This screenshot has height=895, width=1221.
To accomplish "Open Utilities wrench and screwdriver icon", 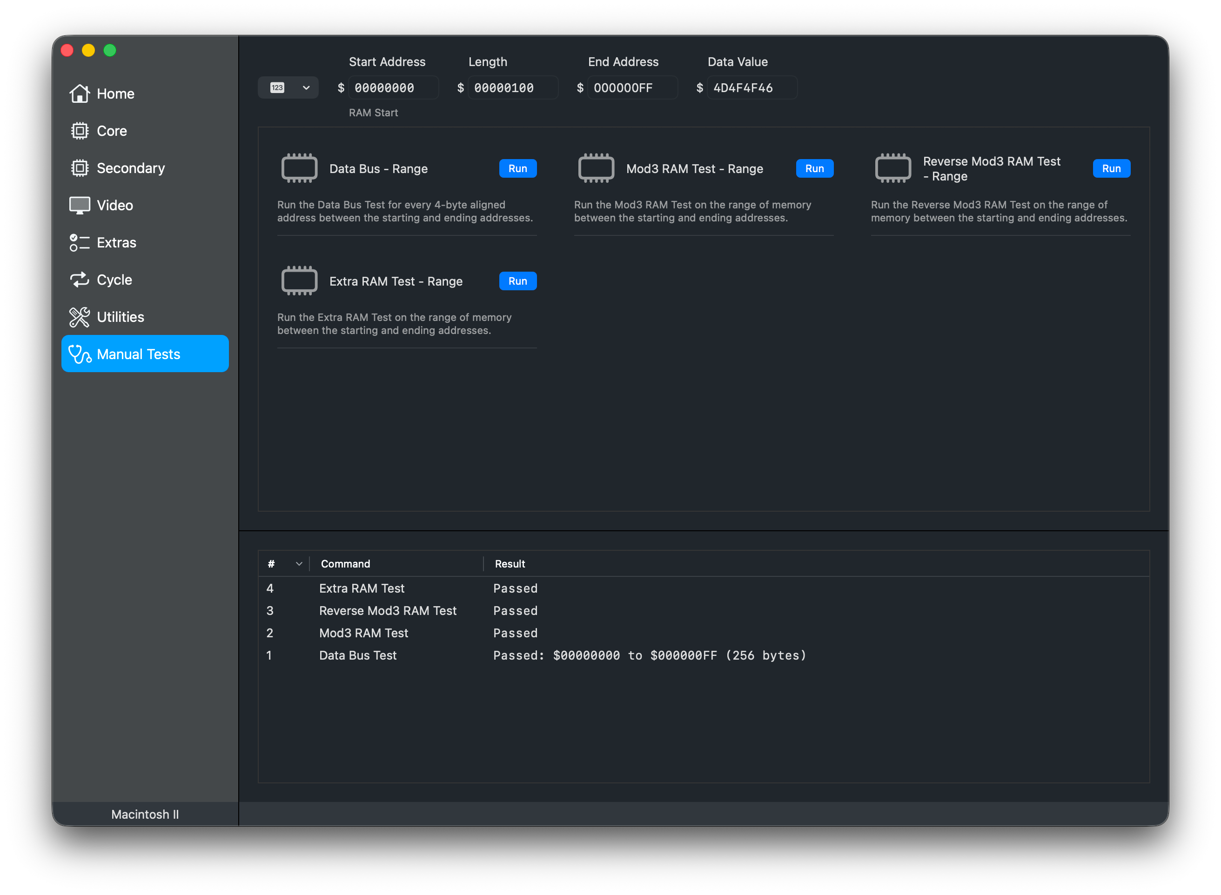I will [79, 317].
